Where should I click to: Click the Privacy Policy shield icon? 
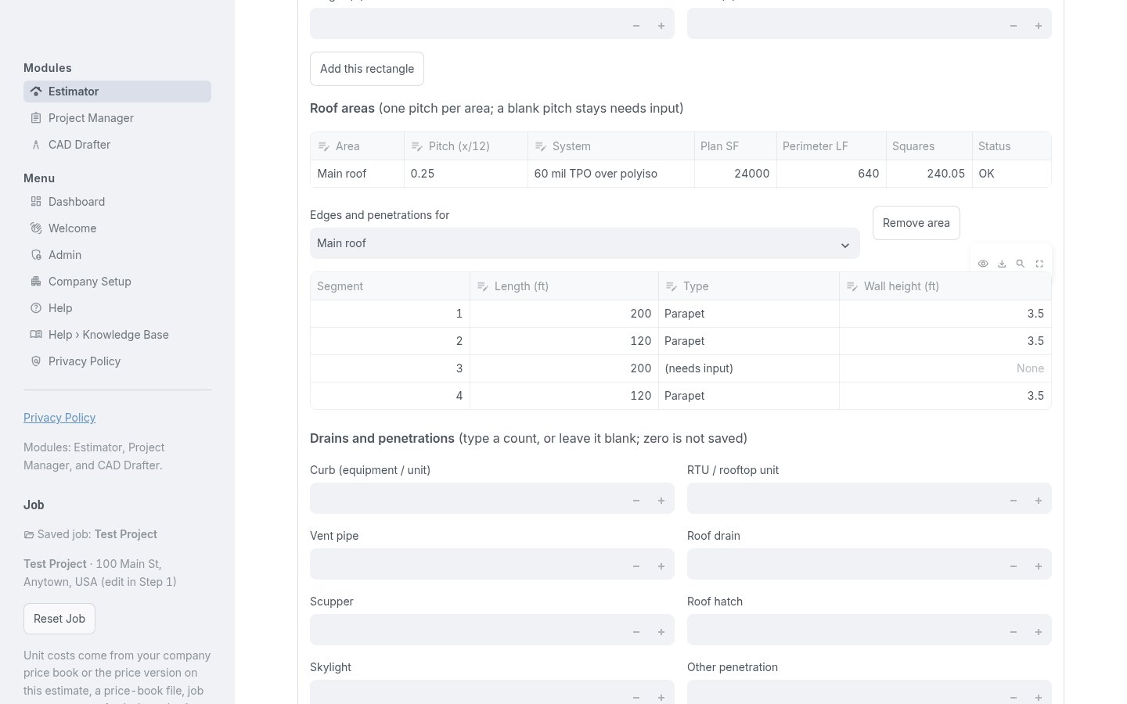36,361
